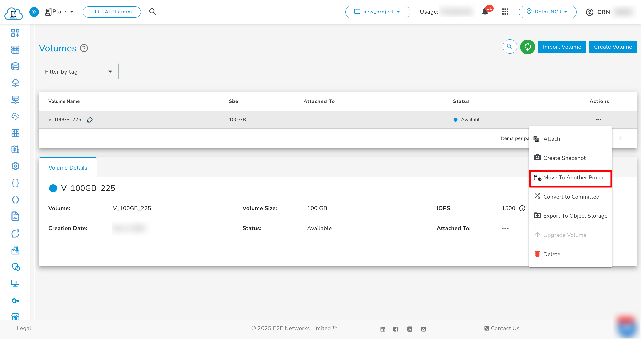Expand the new_project selector dropdown
The width and height of the screenshot is (641, 339).
click(378, 12)
